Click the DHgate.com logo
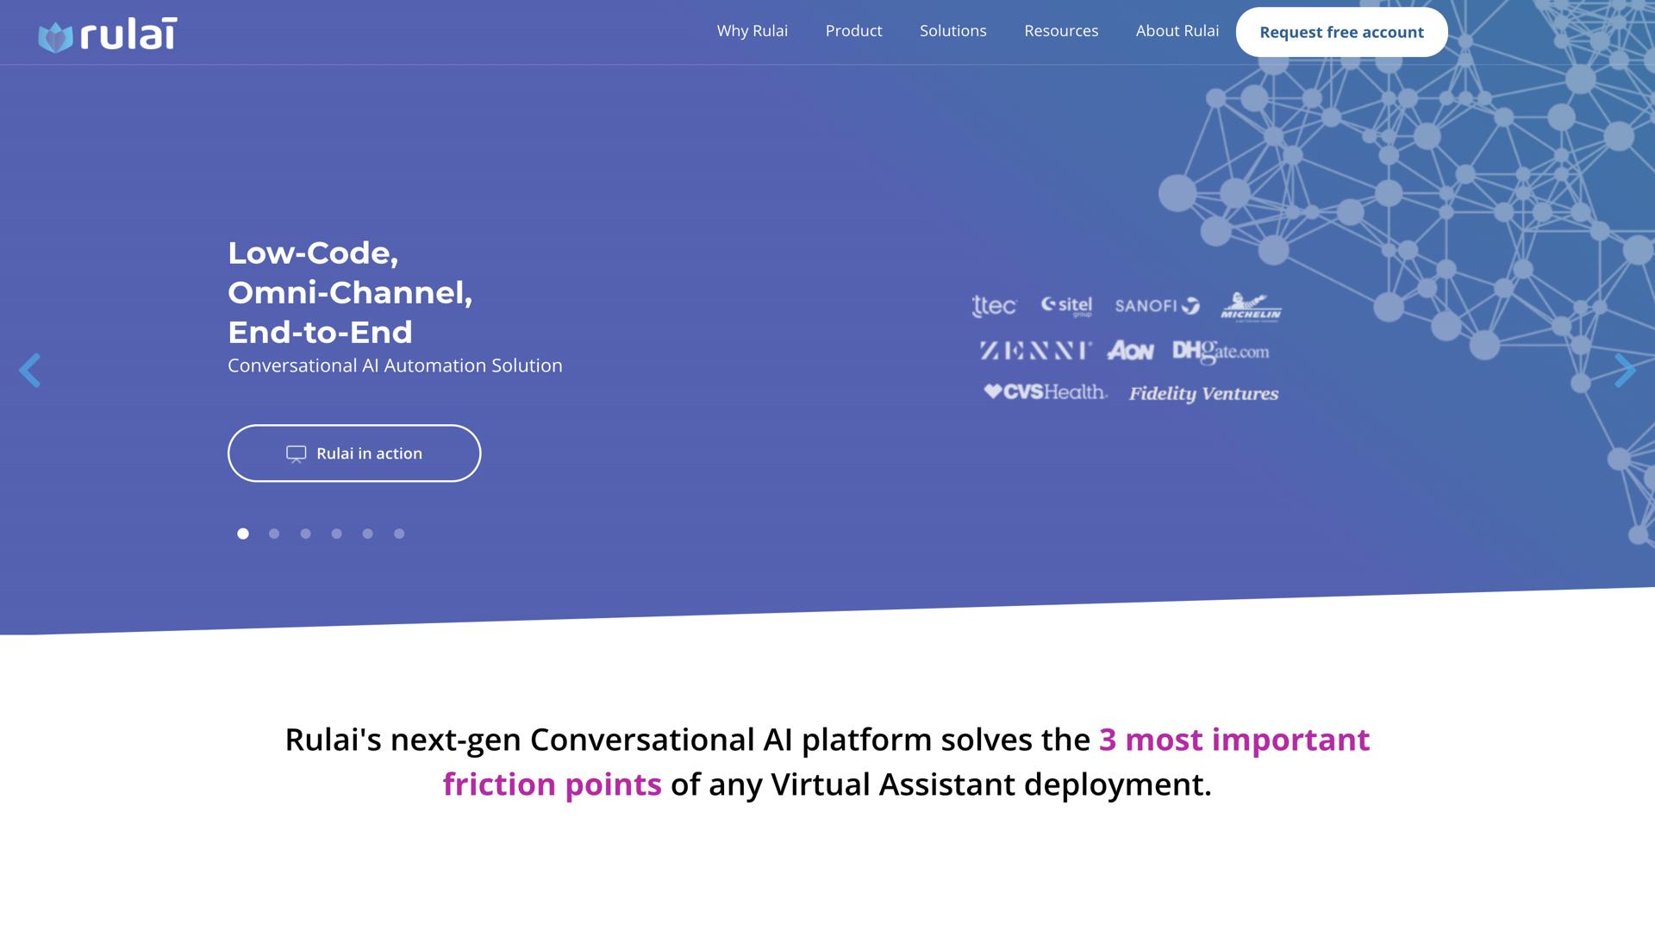This screenshot has height=931, width=1655. (1221, 351)
